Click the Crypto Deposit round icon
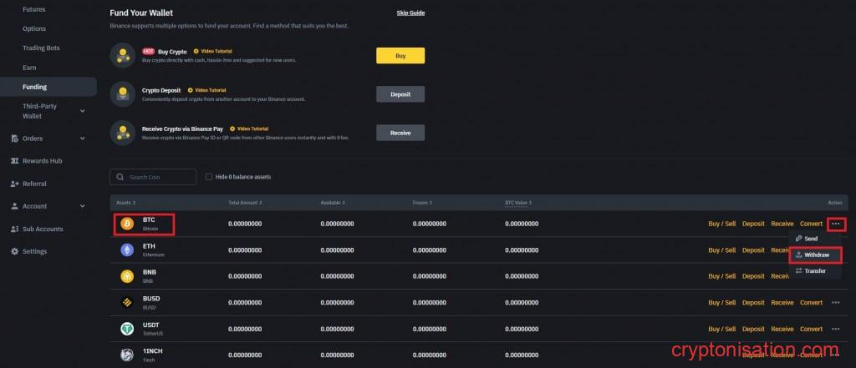 122,94
